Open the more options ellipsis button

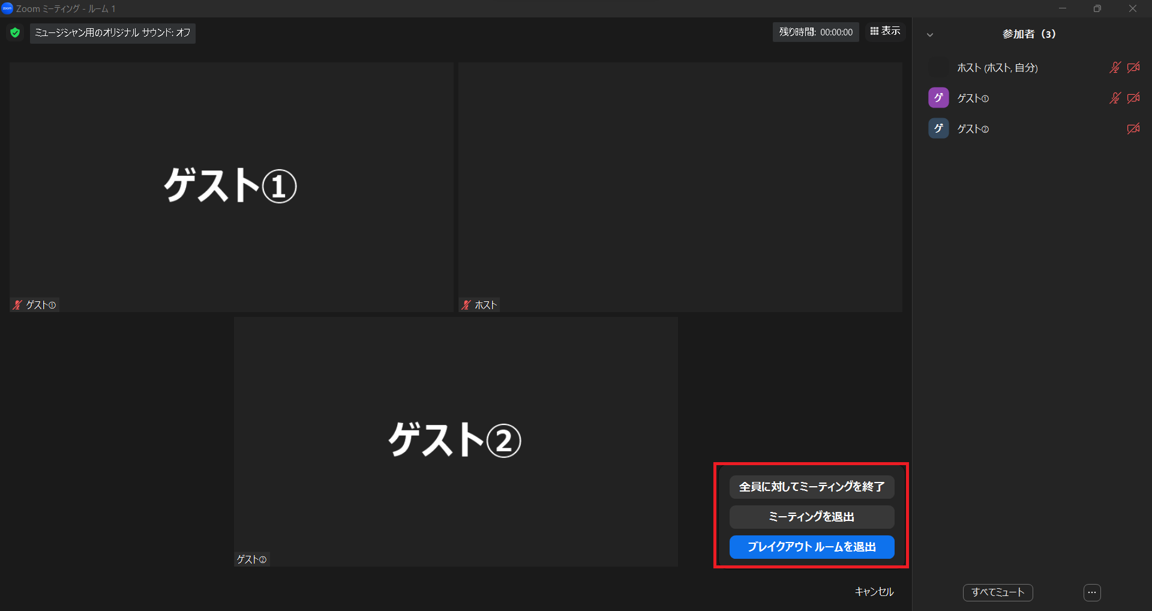coord(1092,592)
